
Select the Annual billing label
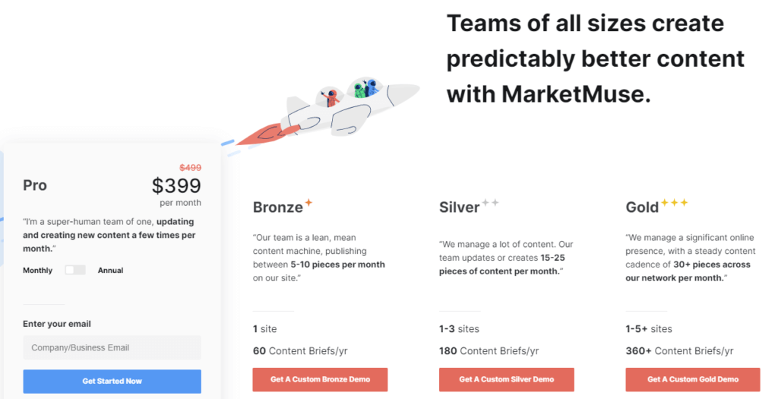point(110,271)
